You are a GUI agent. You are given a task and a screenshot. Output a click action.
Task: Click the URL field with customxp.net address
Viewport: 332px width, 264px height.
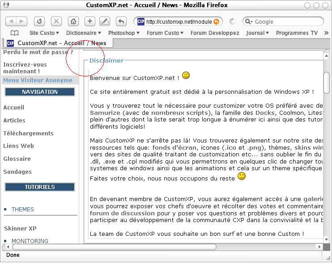(179, 21)
